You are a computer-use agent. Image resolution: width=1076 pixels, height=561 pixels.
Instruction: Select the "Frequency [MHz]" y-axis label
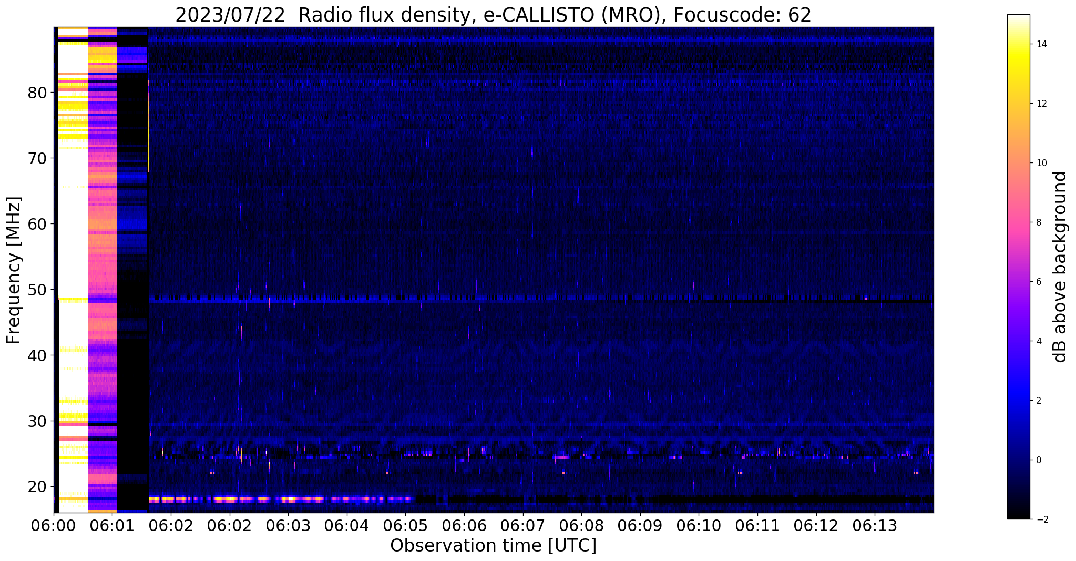pyautogui.click(x=14, y=270)
